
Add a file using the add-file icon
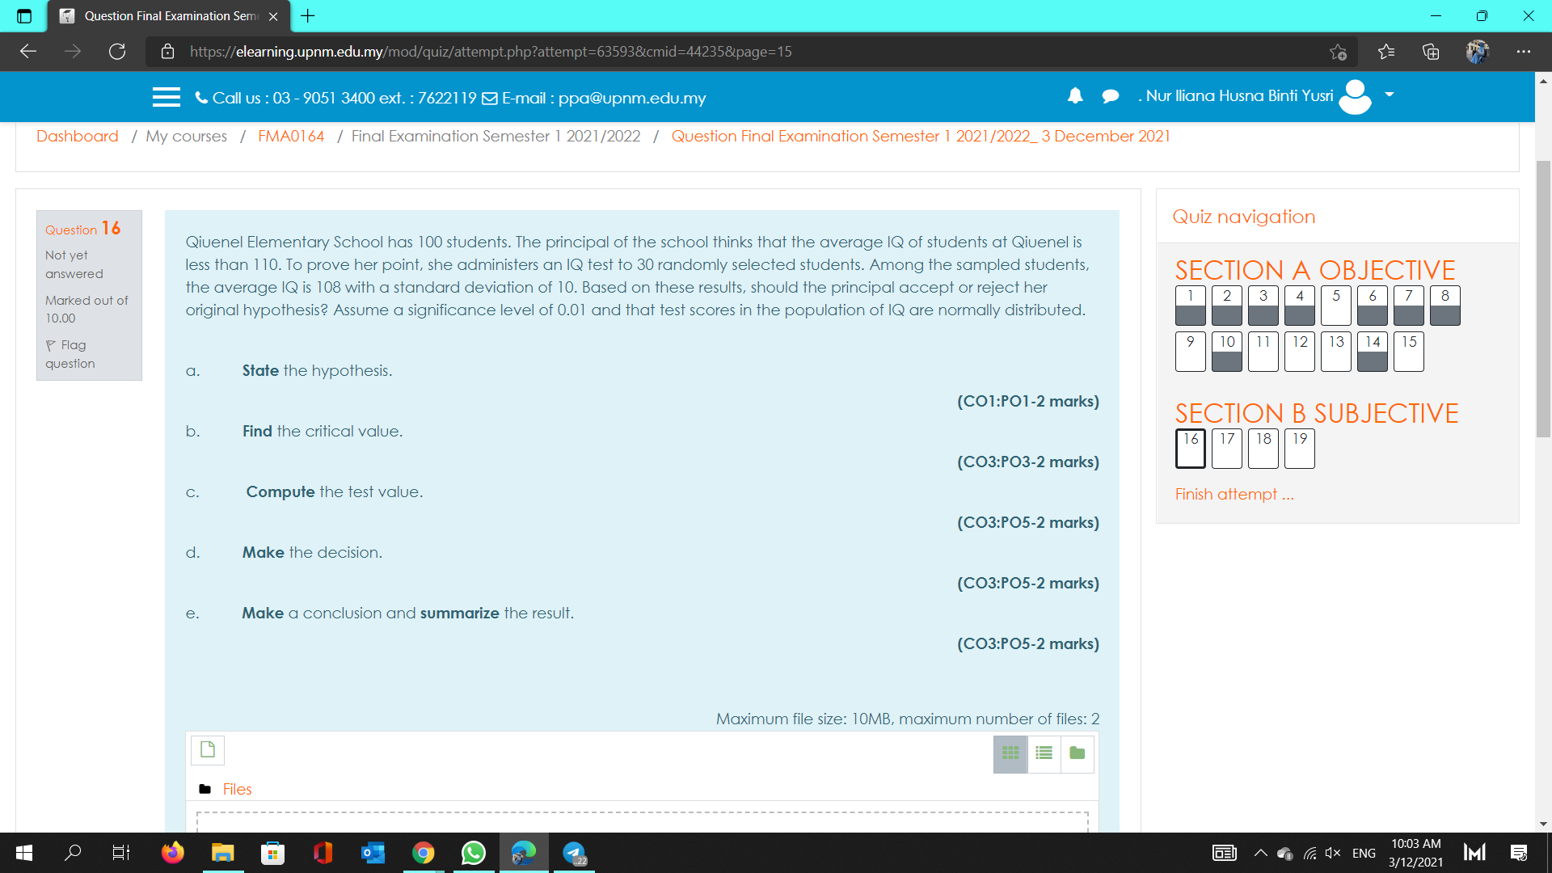pos(207,749)
